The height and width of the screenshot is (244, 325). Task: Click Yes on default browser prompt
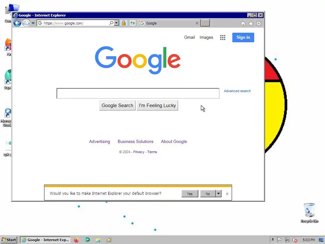click(x=190, y=193)
